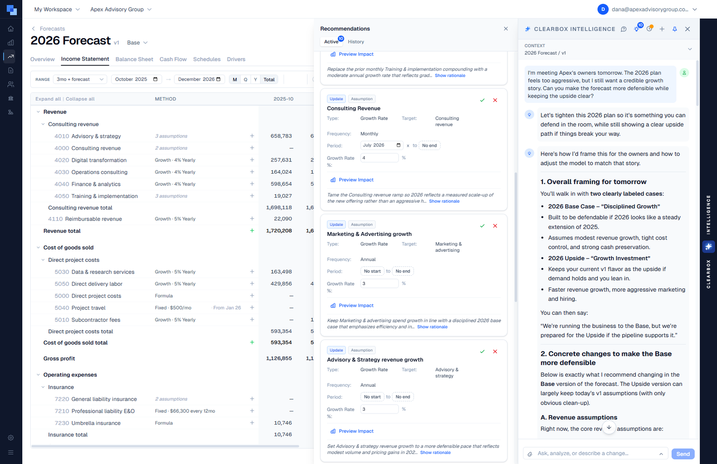This screenshot has width=717, height=464.
Task: Click Preview Impact under Advisory & Strategy growth
Action: (352, 431)
